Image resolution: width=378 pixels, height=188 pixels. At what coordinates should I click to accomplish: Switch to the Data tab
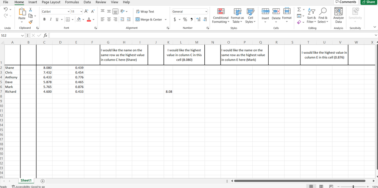click(x=87, y=2)
